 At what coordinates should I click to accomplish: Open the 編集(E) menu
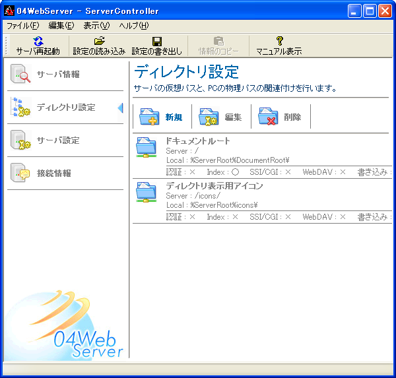tap(61, 26)
